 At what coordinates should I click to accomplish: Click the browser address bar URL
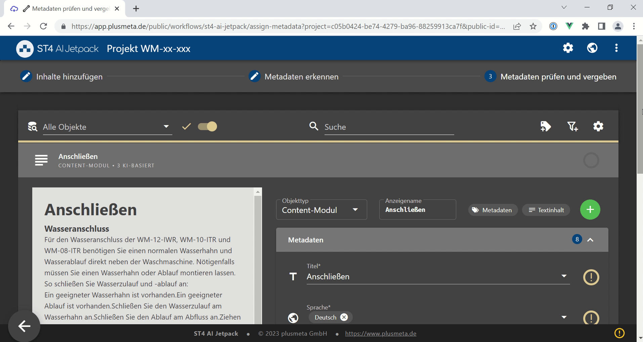click(x=288, y=26)
